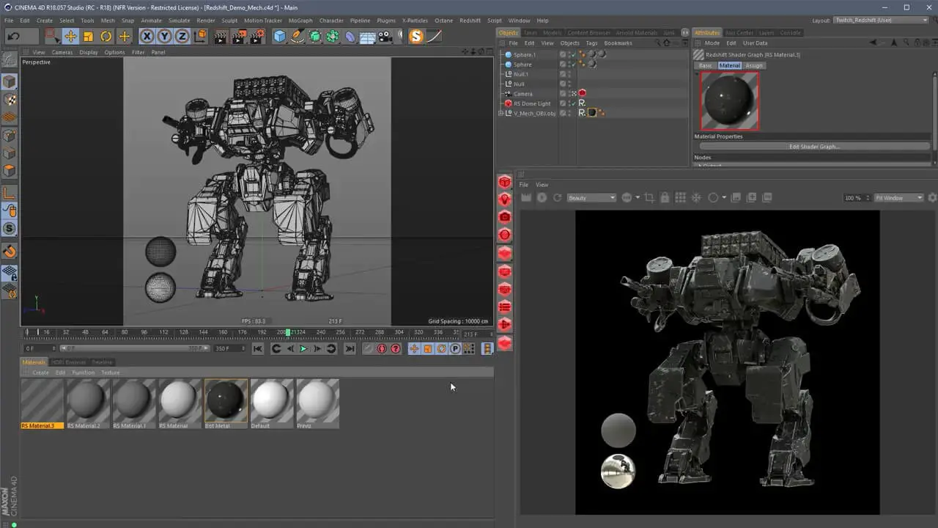
Task: Select the Scale tool
Action: pyautogui.click(x=89, y=36)
